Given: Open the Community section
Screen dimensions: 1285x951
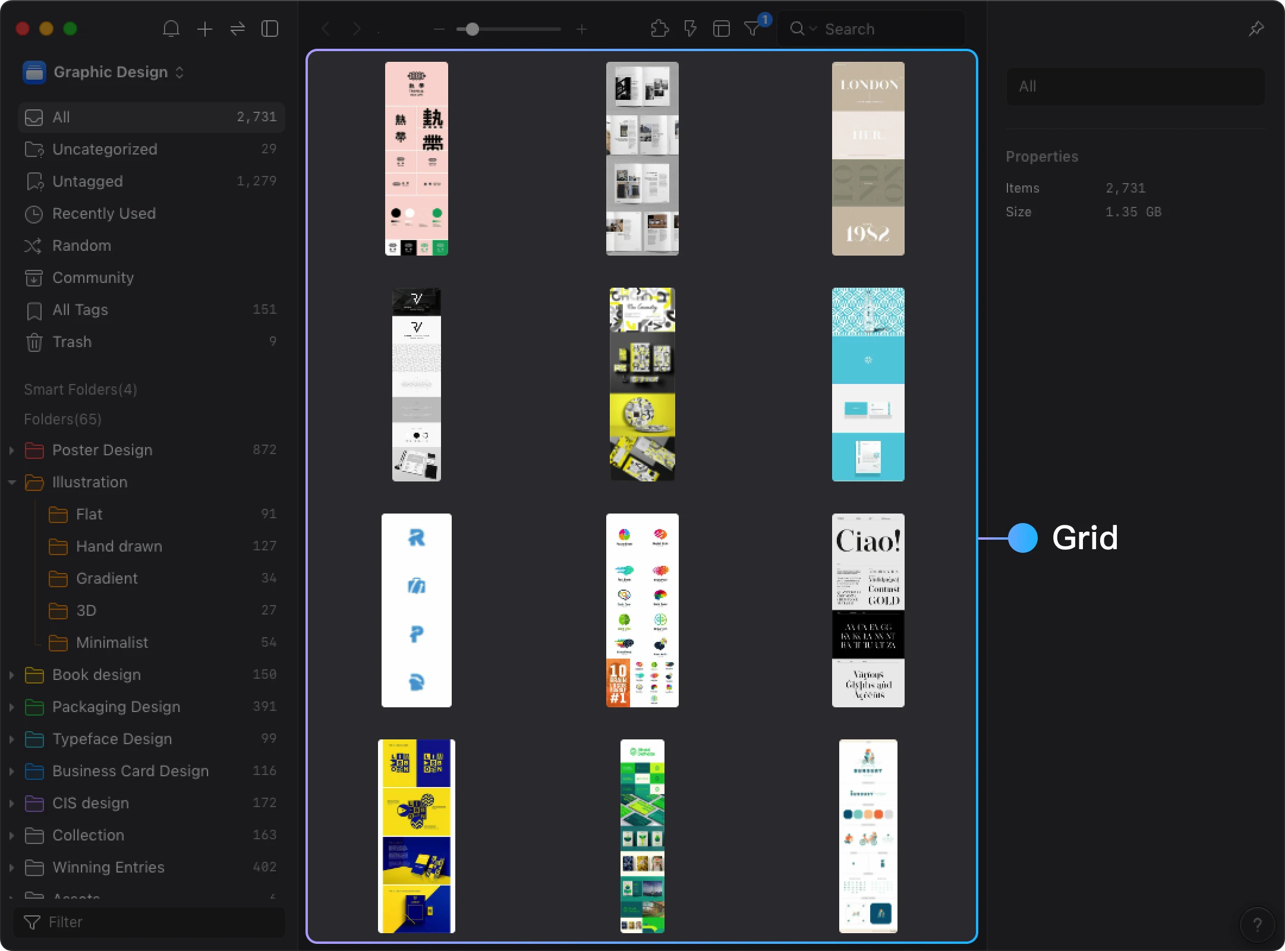Looking at the screenshot, I should (x=152, y=278).
